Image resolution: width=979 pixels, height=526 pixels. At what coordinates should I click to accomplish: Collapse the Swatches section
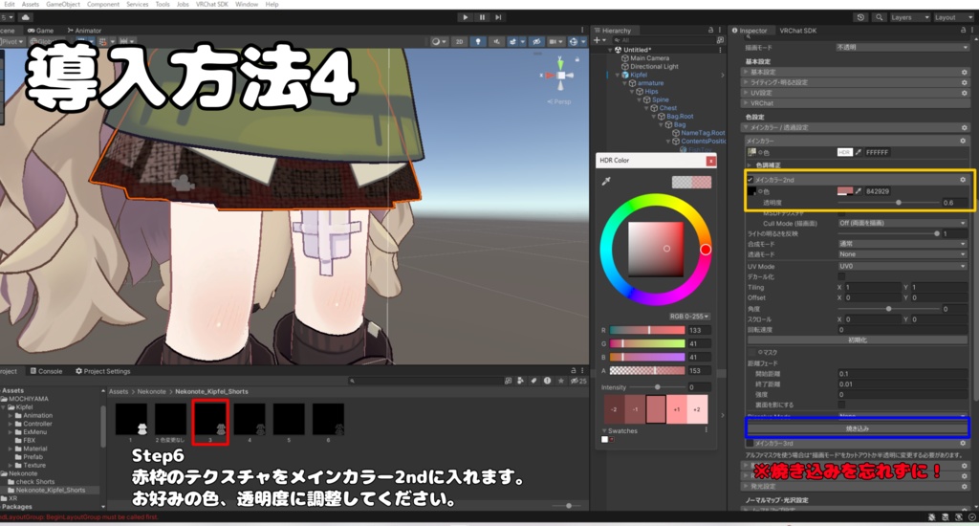pos(604,431)
